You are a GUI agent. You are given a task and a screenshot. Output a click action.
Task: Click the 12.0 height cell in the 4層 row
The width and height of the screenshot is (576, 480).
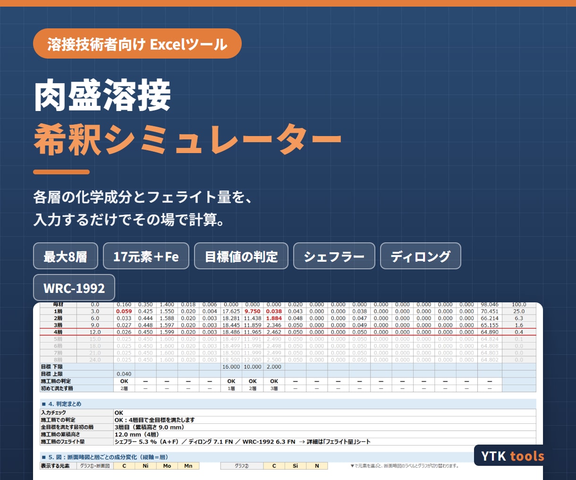click(x=95, y=332)
